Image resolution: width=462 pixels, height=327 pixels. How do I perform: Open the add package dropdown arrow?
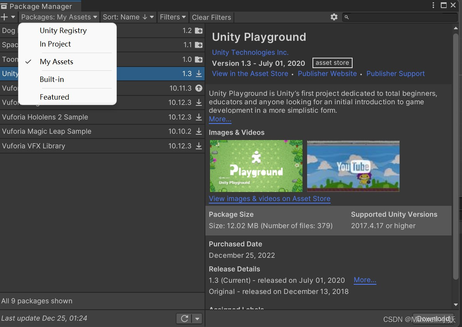(13, 17)
